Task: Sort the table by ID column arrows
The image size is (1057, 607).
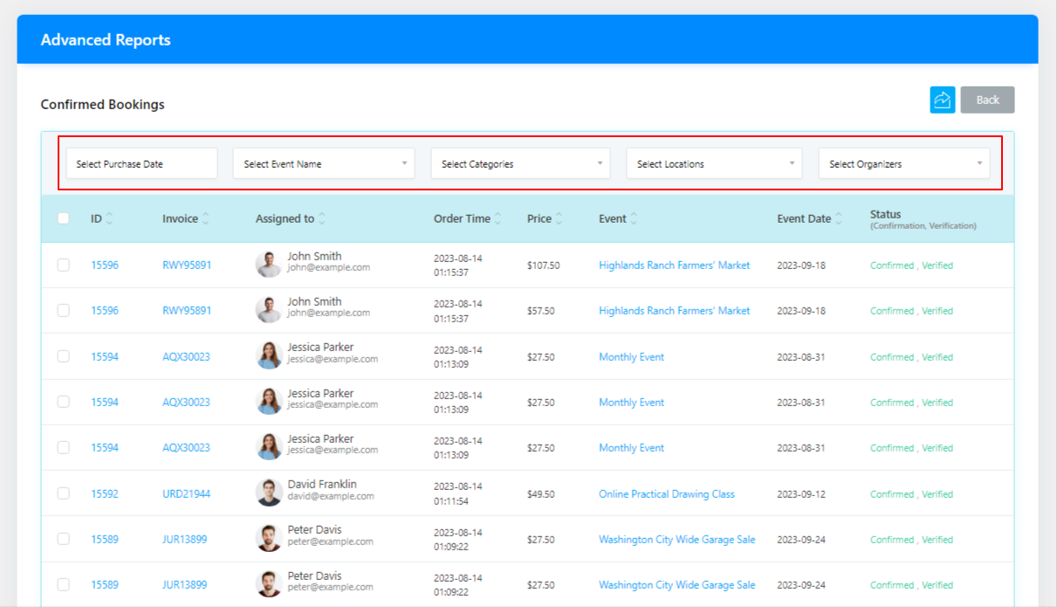Action: point(110,219)
